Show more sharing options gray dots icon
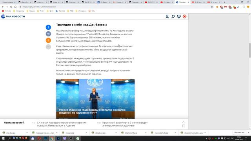251x141 pixels. coord(48,47)
